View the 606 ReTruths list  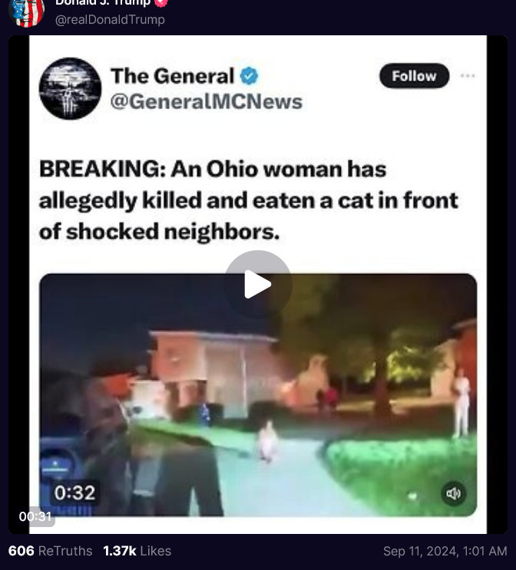pos(50,551)
